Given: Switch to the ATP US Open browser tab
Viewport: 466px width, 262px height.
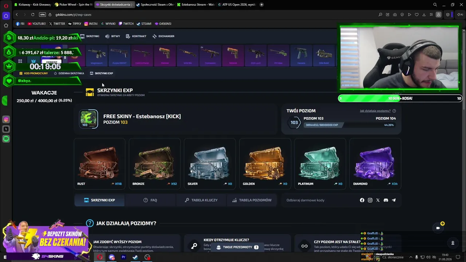Looking at the screenshot, I should (x=237, y=4).
